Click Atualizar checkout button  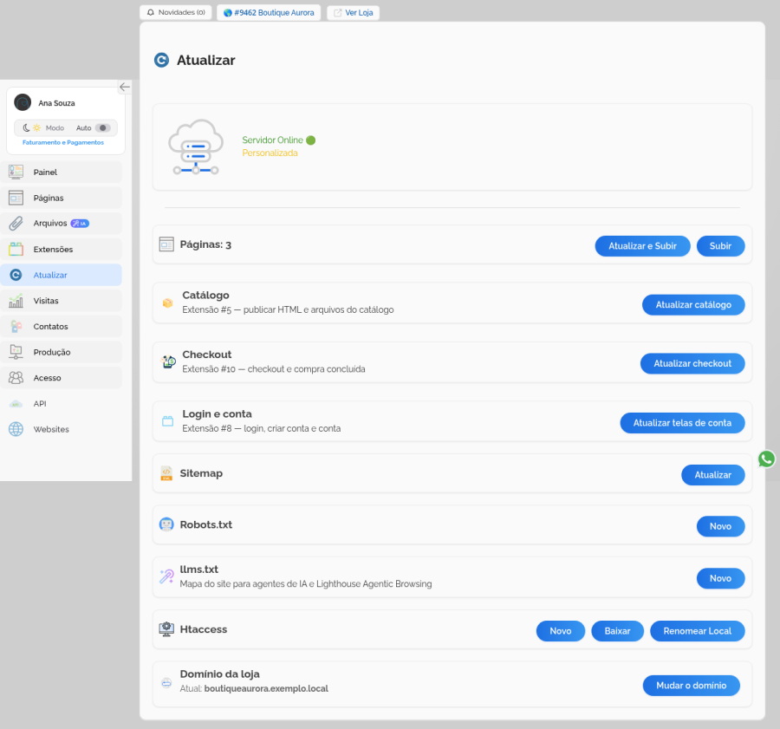point(692,363)
